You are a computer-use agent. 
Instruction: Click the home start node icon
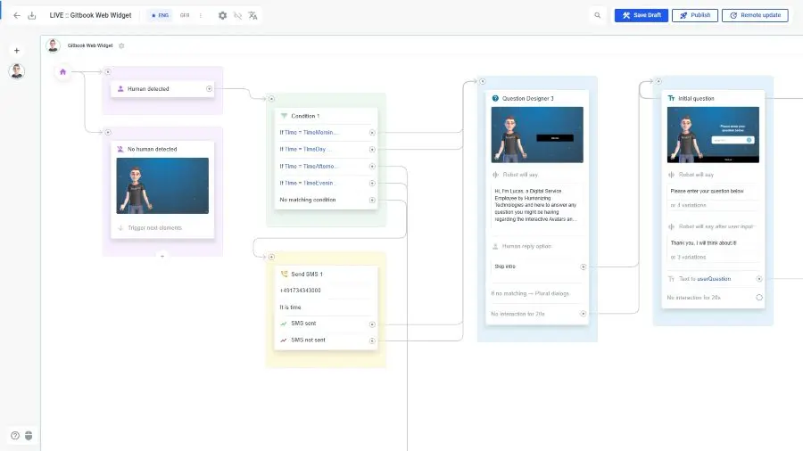[x=62, y=72]
